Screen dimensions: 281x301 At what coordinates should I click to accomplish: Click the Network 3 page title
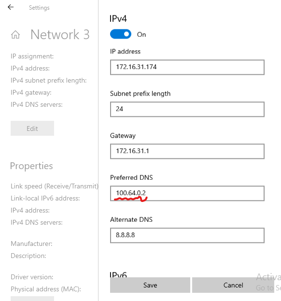click(60, 35)
